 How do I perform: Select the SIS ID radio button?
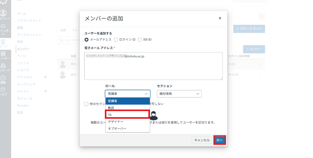pos(140,40)
